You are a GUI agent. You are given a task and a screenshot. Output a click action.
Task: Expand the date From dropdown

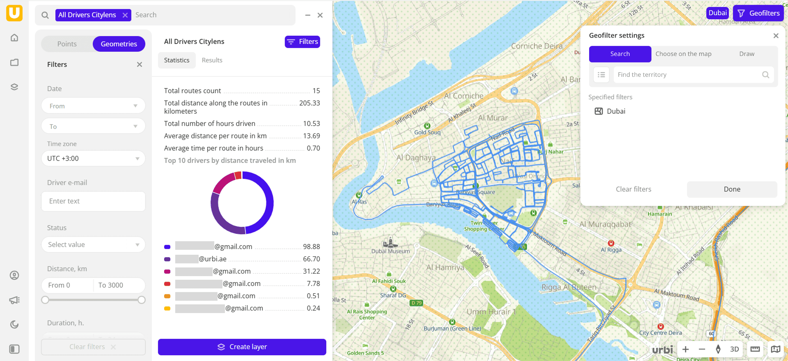93,106
